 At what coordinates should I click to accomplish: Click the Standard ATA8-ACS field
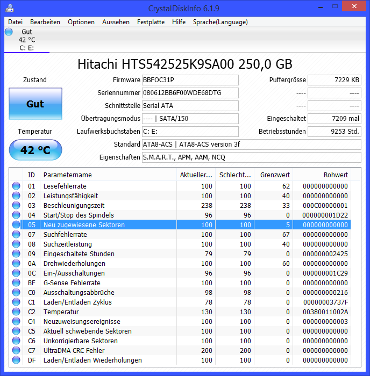click(252, 144)
